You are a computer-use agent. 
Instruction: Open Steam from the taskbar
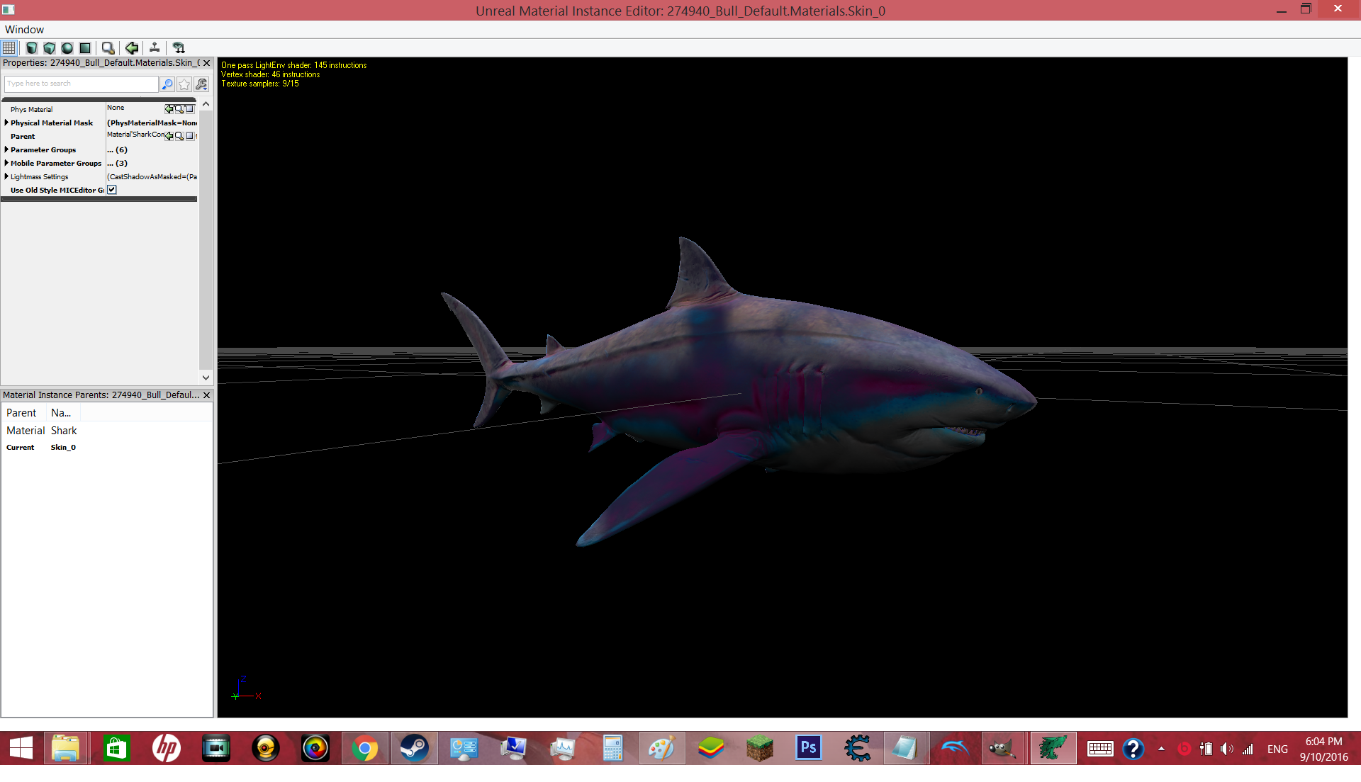414,749
